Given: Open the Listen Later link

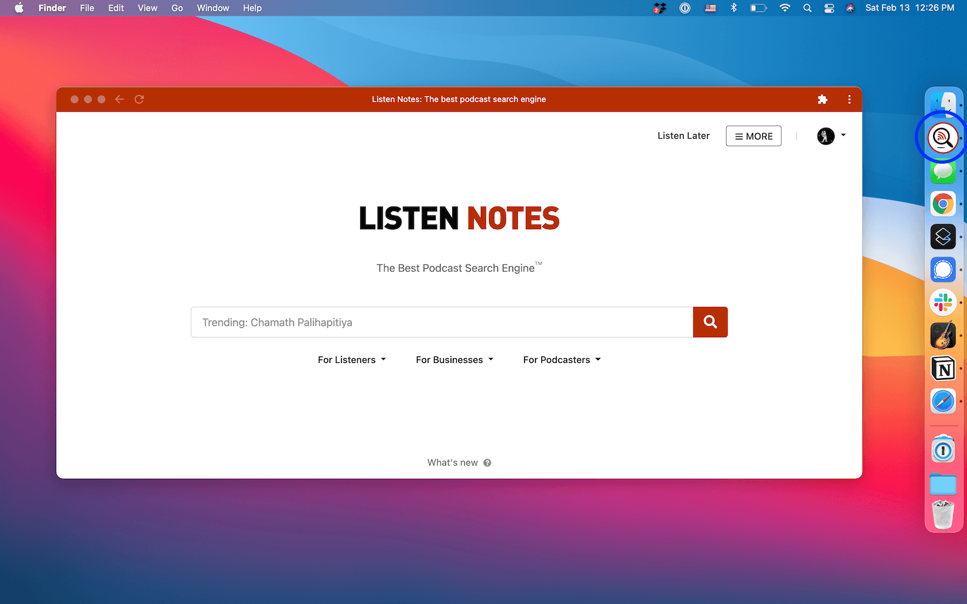Looking at the screenshot, I should (684, 136).
